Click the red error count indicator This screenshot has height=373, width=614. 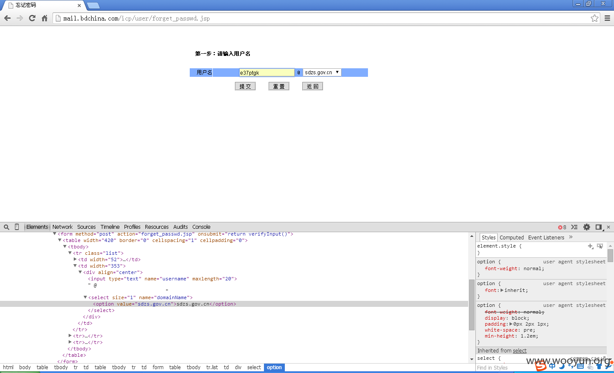[x=562, y=227]
